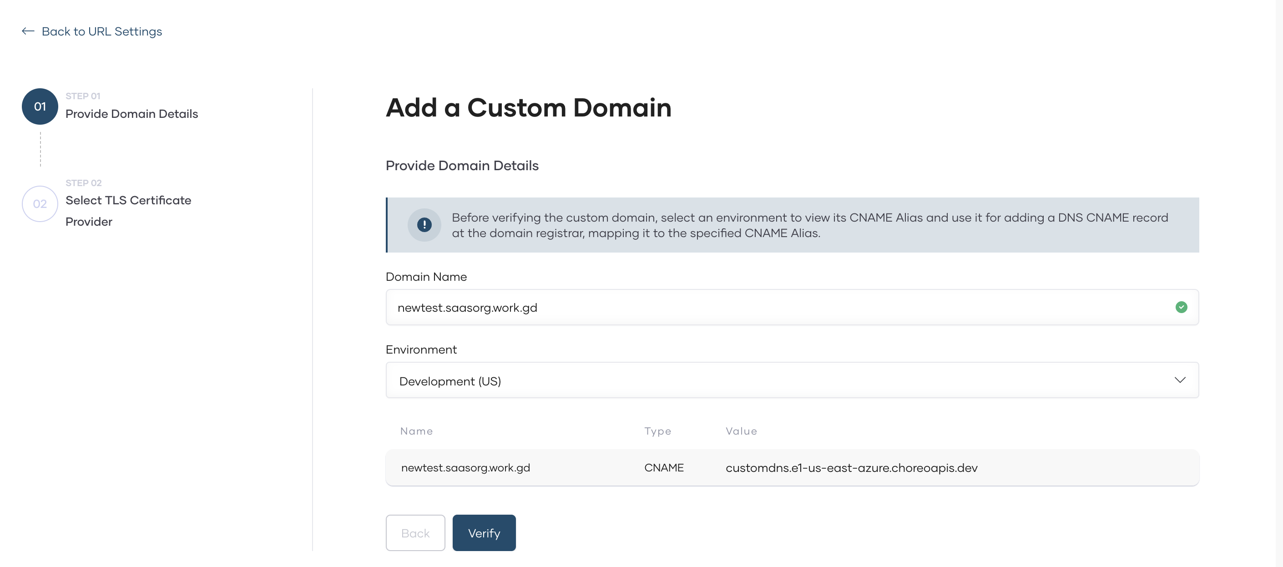Go back to URL Settings link

(101, 31)
